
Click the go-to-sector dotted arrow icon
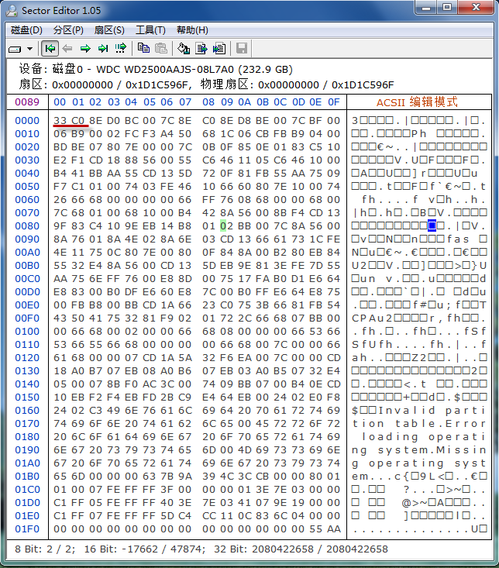[x=120, y=48]
